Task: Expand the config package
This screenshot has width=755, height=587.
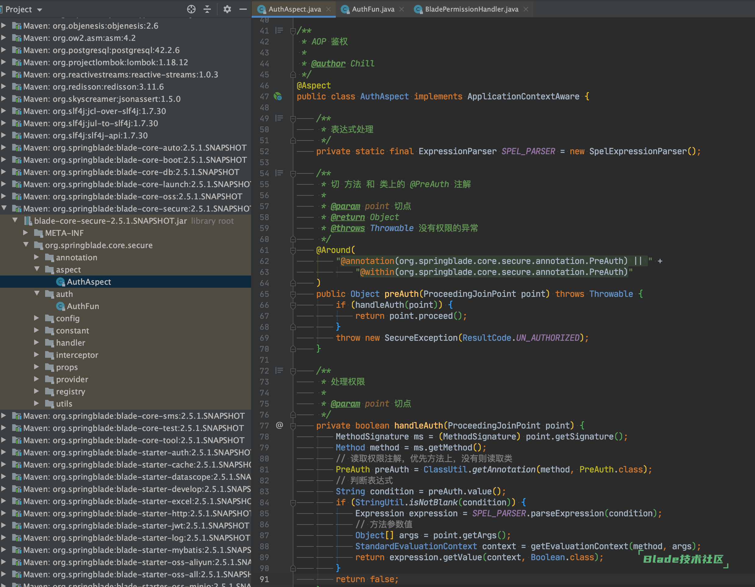Action: pyautogui.click(x=37, y=318)
